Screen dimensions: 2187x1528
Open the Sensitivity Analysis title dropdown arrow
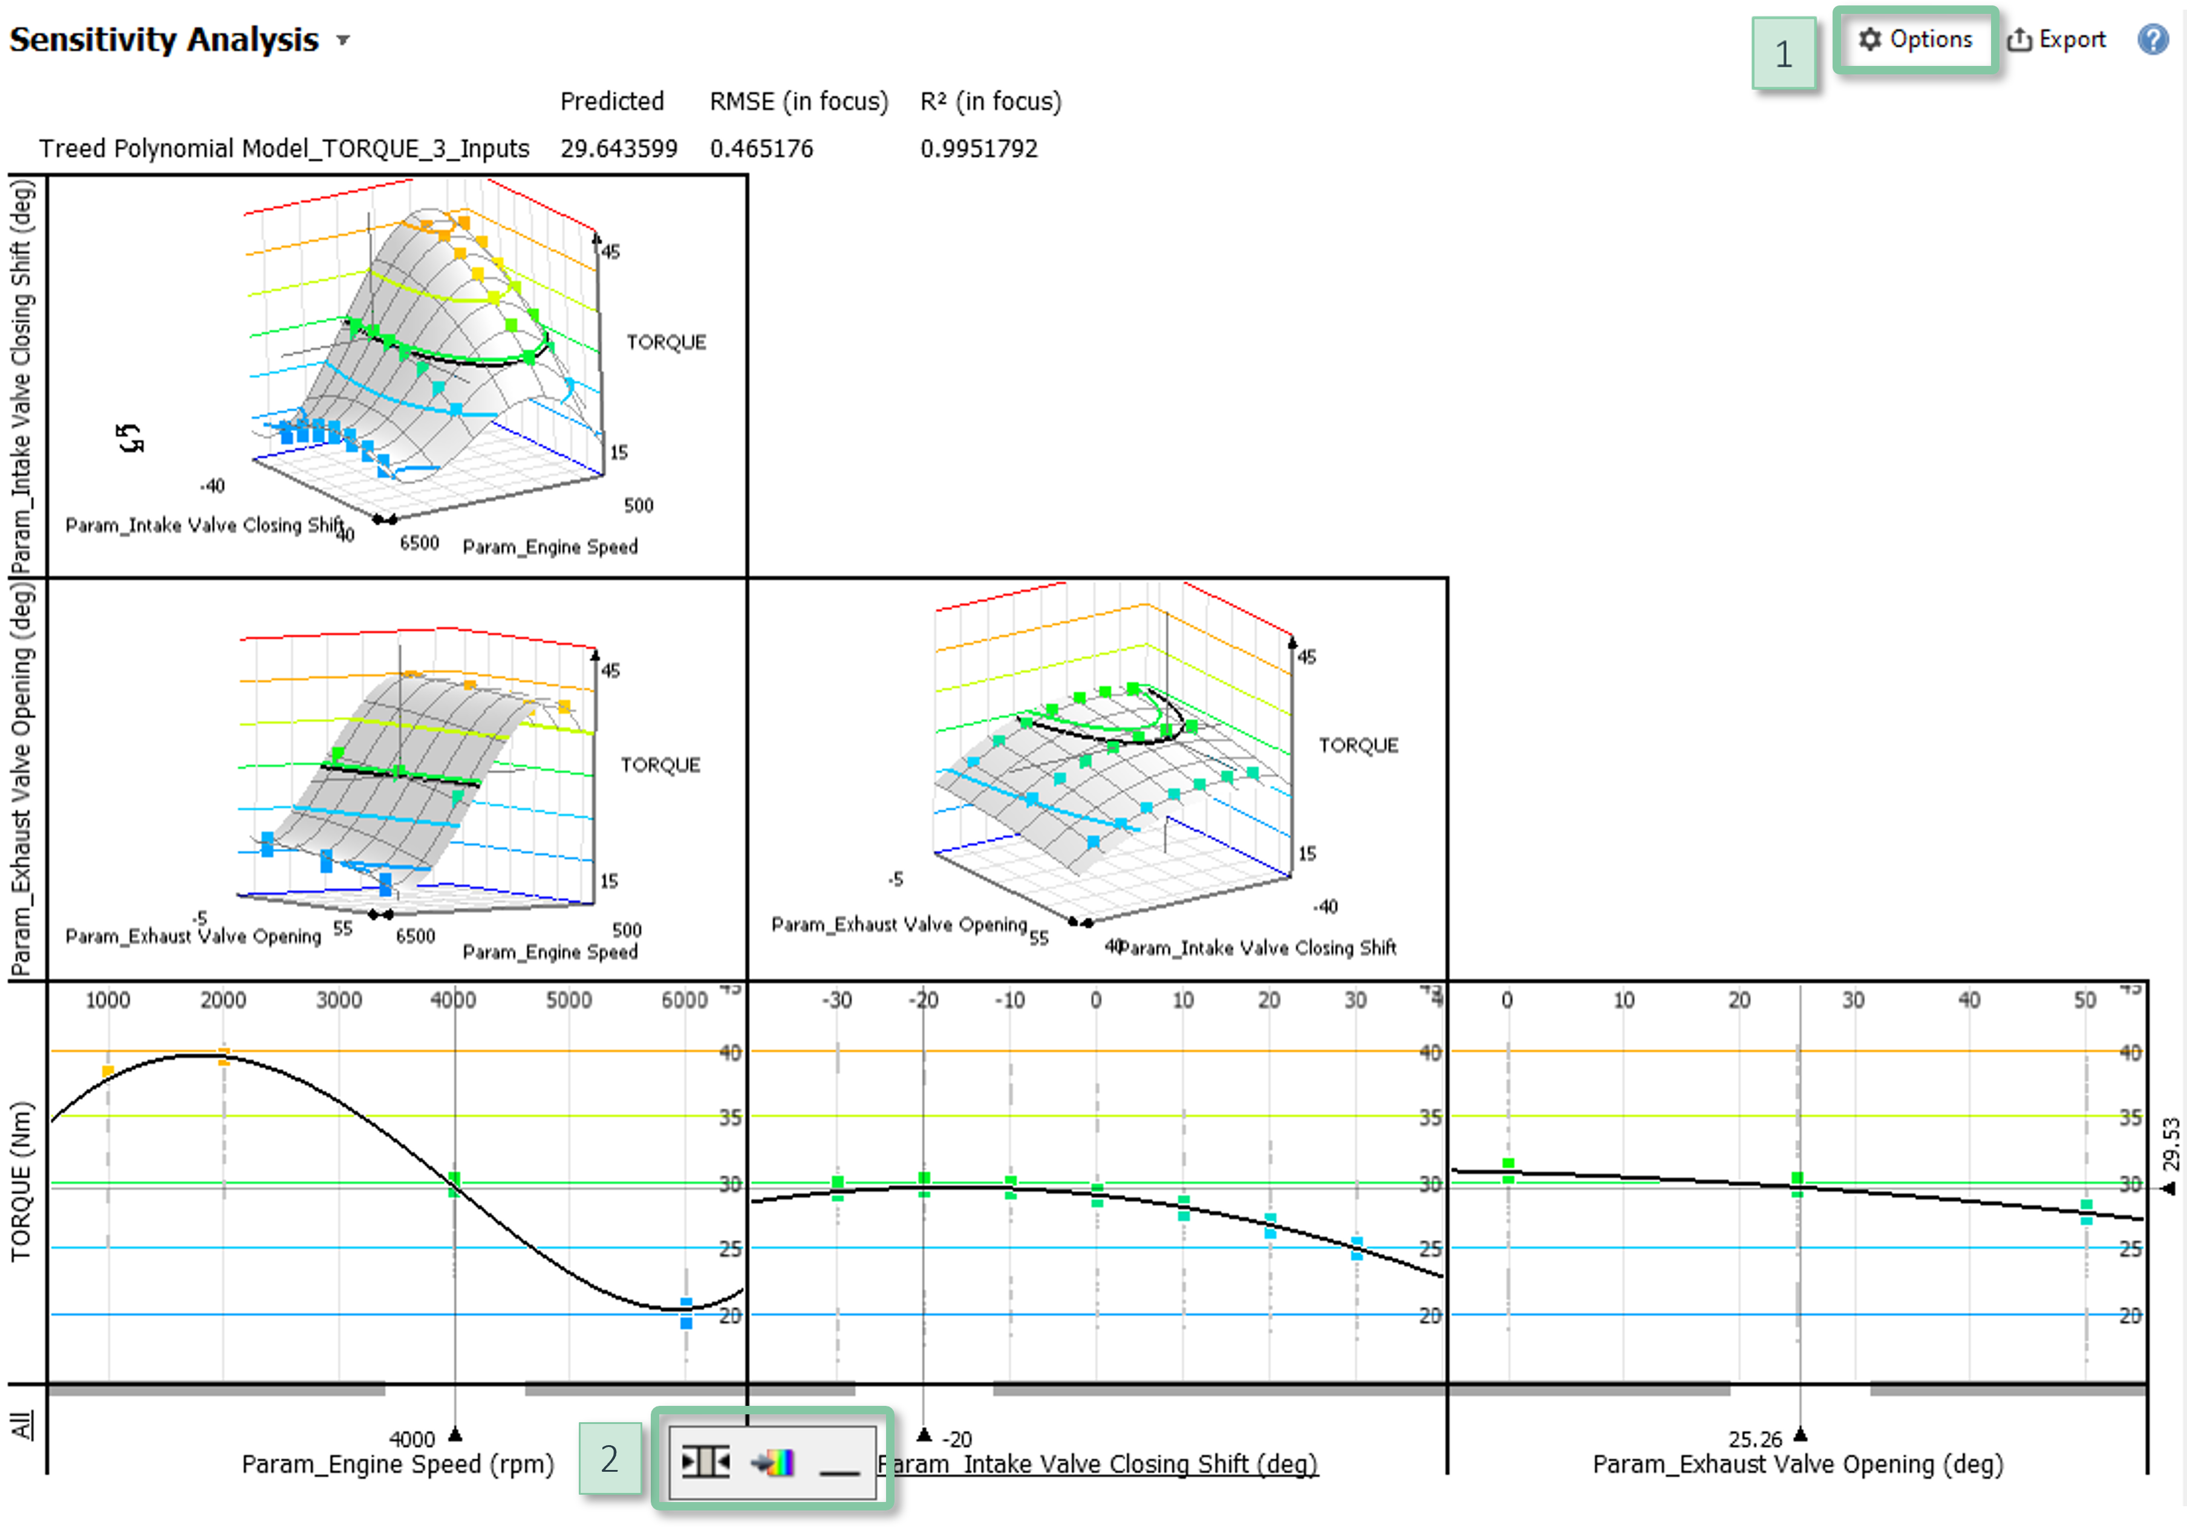[343, 40]
